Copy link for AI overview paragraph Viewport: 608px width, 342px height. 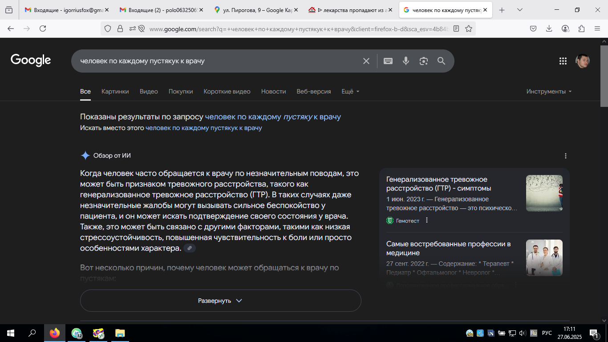(x=190, y=248)
